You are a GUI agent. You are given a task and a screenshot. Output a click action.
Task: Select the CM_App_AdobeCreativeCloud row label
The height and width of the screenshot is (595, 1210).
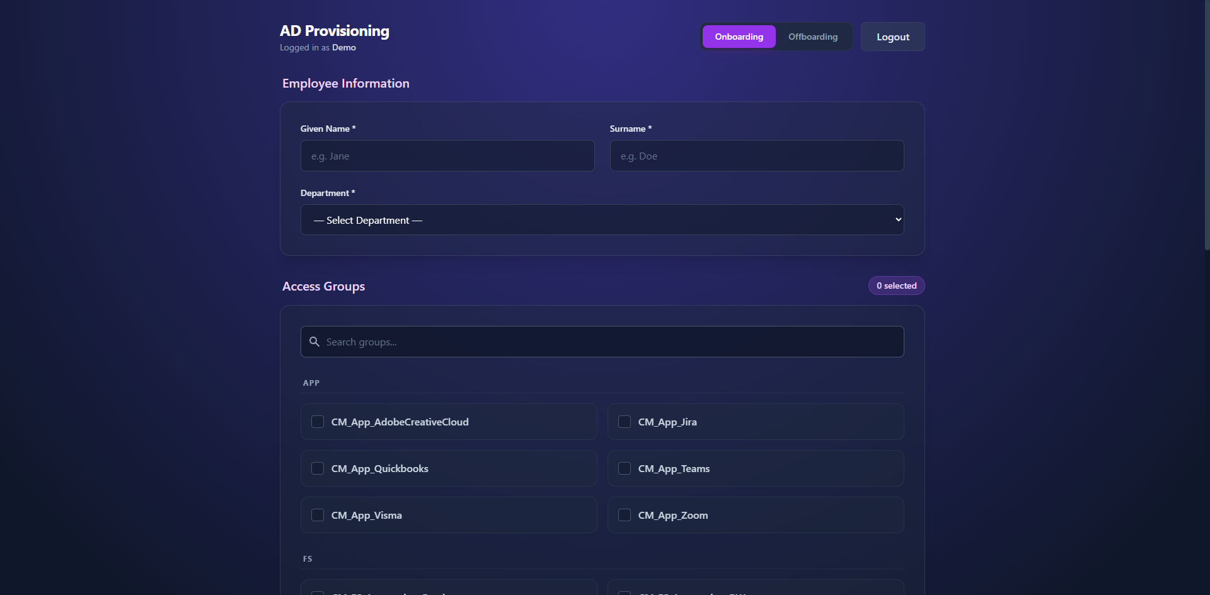(400, 421)
